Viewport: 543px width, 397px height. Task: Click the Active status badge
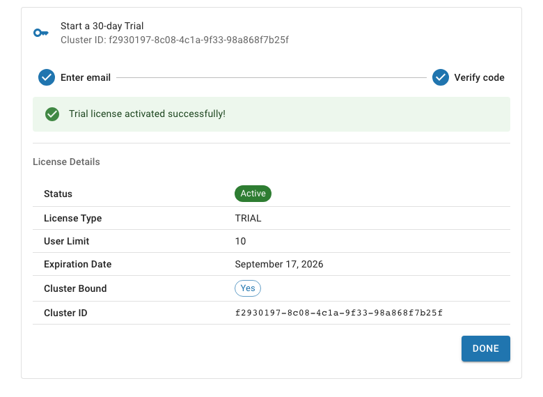[x=253, y=194]
